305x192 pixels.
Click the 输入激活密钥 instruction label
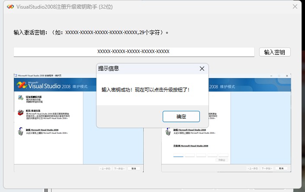click(91, 32)
